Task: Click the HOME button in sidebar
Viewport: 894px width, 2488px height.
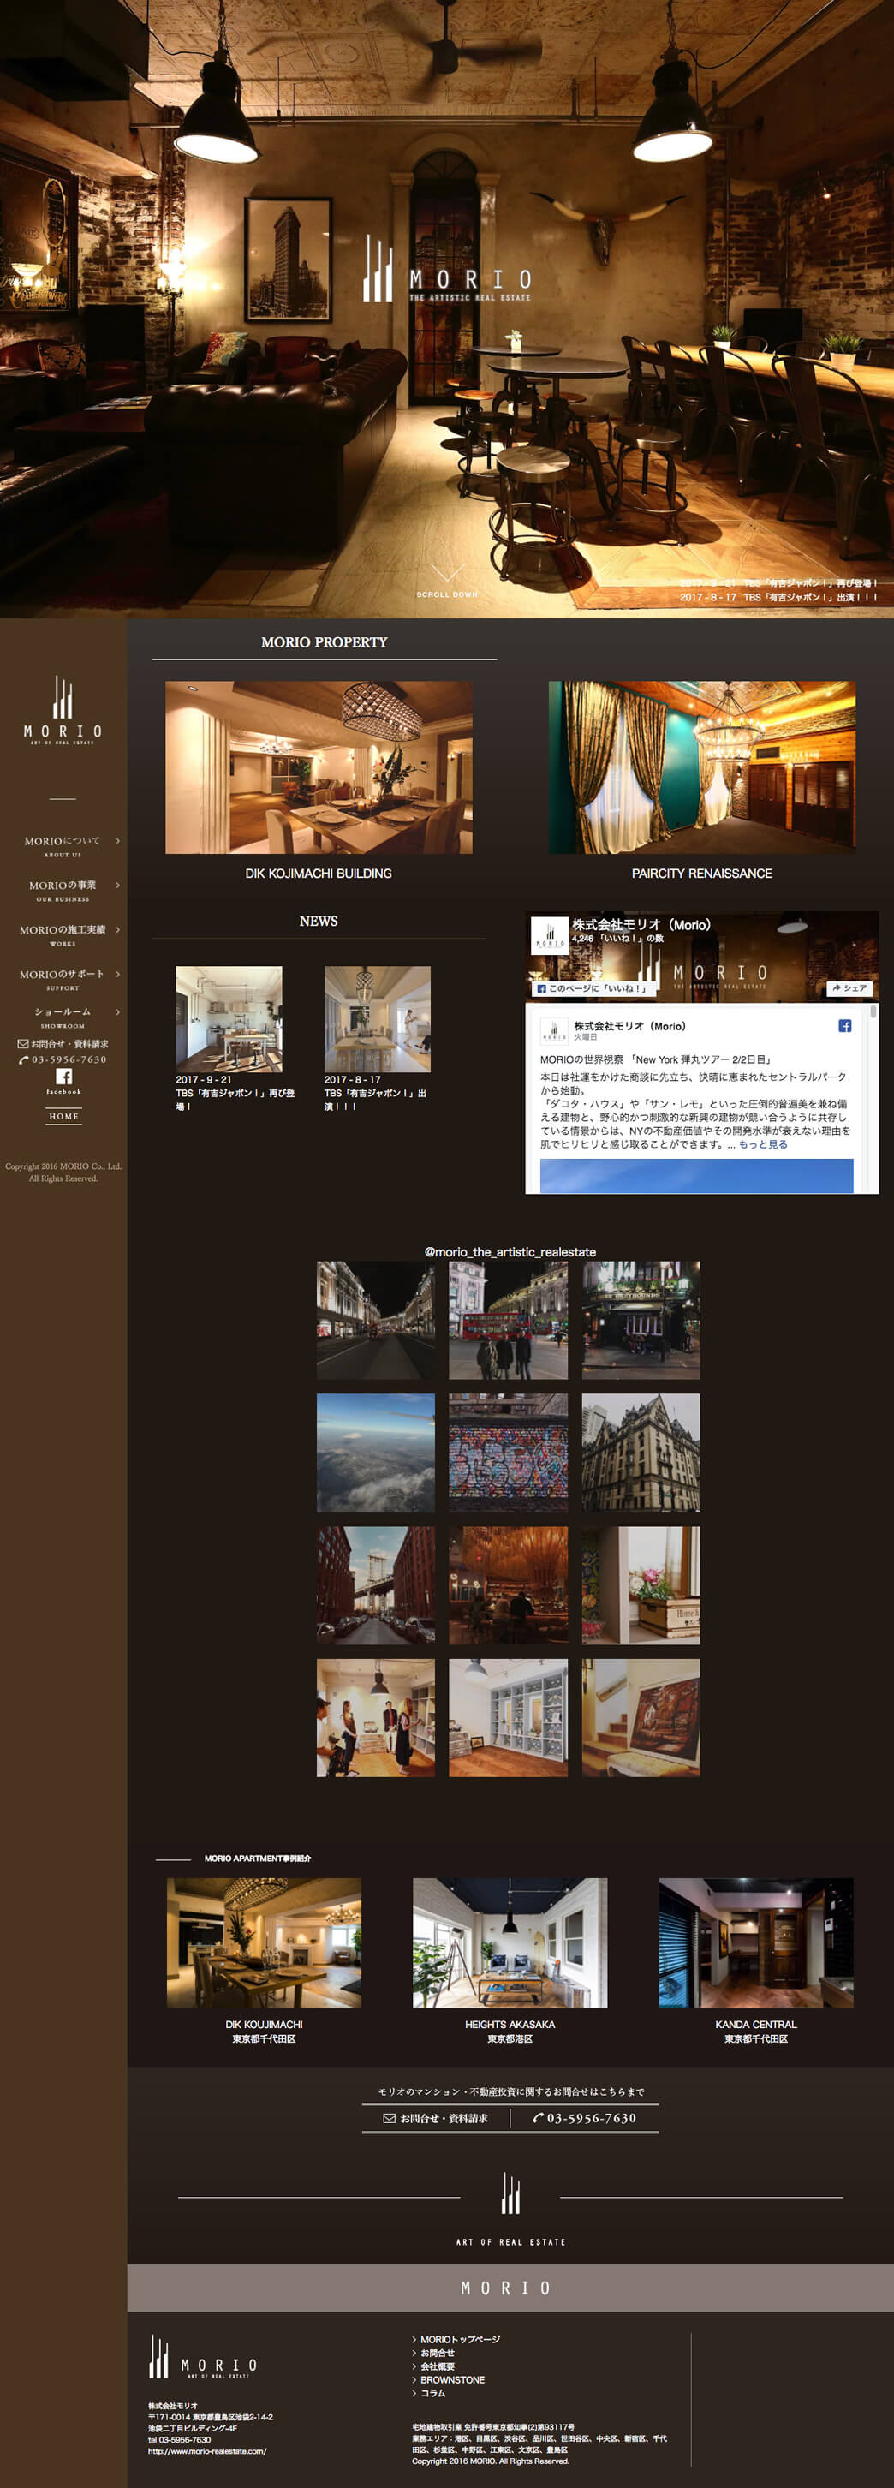Action: 63,1116
